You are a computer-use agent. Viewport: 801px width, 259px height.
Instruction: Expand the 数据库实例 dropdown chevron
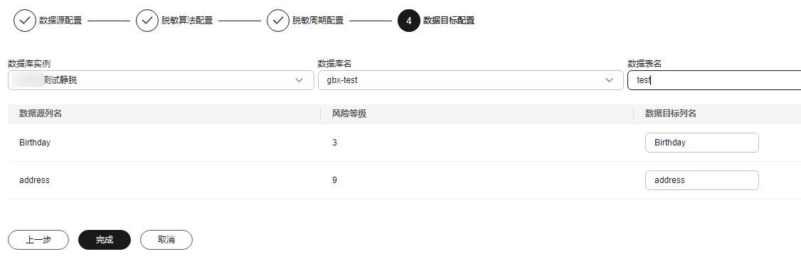coord(299,81)
